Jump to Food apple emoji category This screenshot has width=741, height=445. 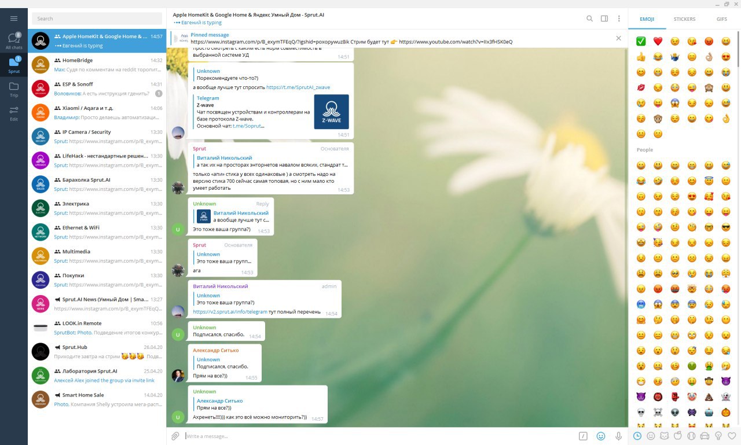point(678,436)
